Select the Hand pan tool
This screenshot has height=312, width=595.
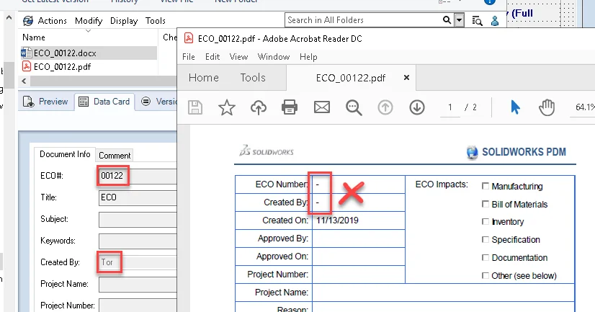[547, 107]
